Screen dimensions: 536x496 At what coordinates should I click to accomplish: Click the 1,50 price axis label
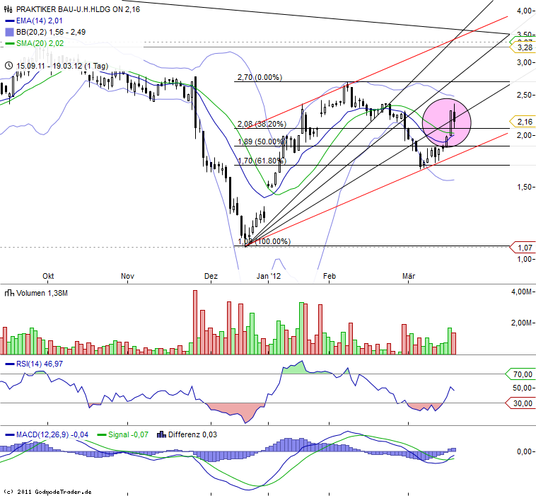pyautogui.click(x=525, y=187)
